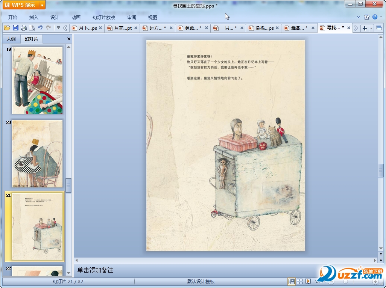This screenshot has width=386, height=288.
Task: Redo the last action
Action: click(49, 28)
